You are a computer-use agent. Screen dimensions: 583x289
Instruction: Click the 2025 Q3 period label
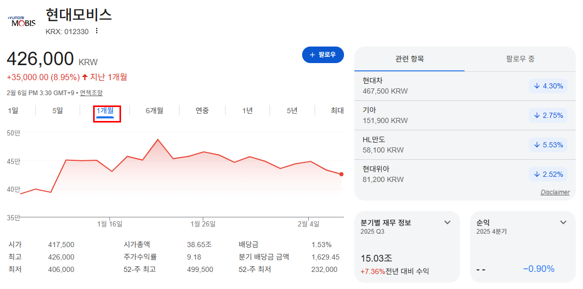[372, 232]
